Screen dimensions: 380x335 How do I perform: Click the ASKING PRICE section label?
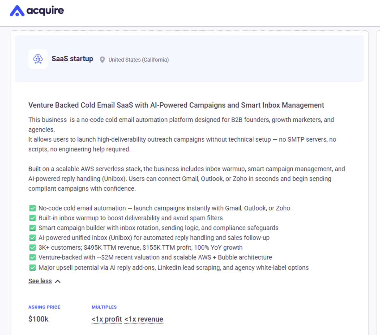point(44,307)
